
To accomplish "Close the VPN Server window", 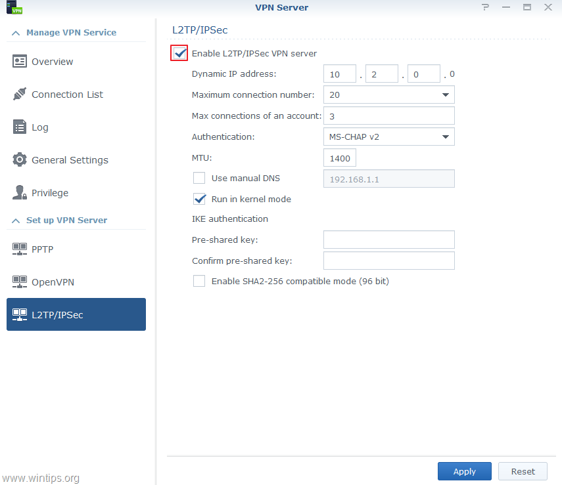I will click(x=548, y=7).
